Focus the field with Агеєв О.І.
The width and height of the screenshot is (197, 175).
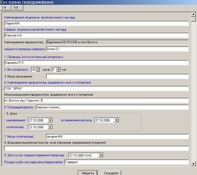pyautogui.click(x=117, y=49)
